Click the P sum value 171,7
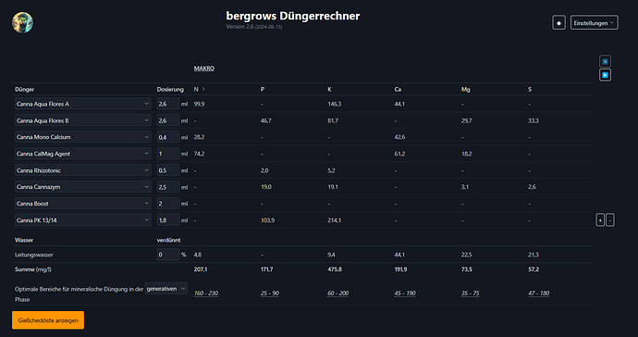The width and height of the screenshot is (638, 337). click(x=267, y=269)
